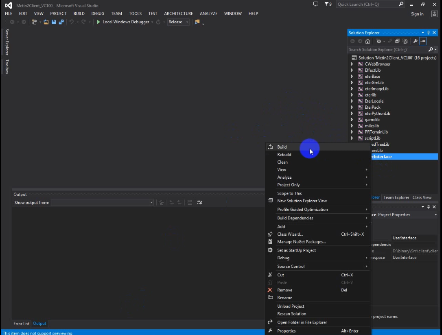Click the Save icon in toolbar

point(54,22)
